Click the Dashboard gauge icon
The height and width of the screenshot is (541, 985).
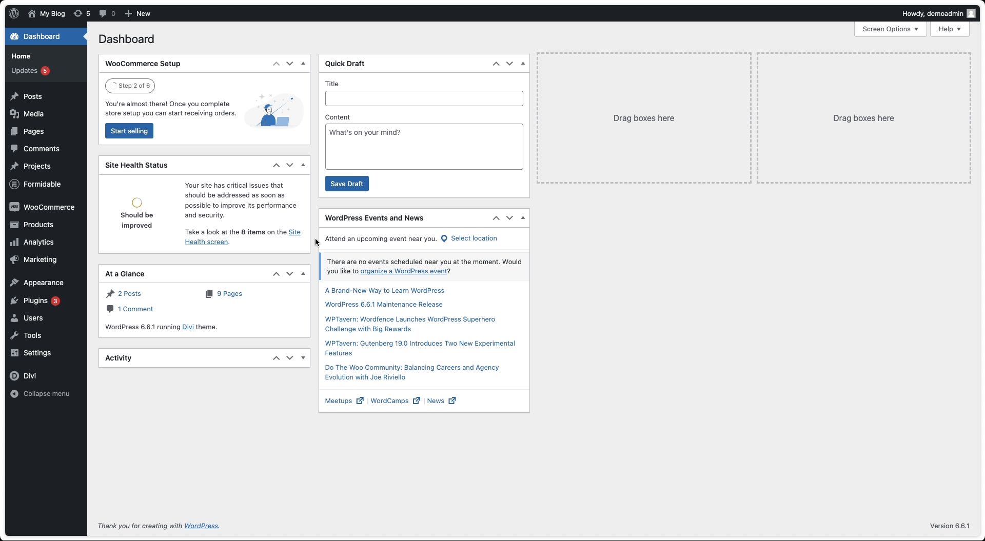pyautogui.click(x=14, y=36)
